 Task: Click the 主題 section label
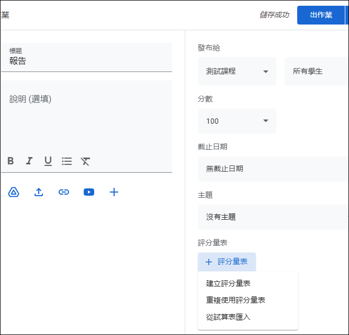point(205,195)
